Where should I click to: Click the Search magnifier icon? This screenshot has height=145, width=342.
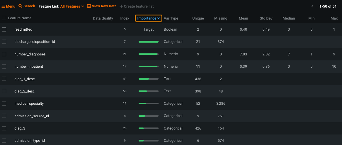20,6
